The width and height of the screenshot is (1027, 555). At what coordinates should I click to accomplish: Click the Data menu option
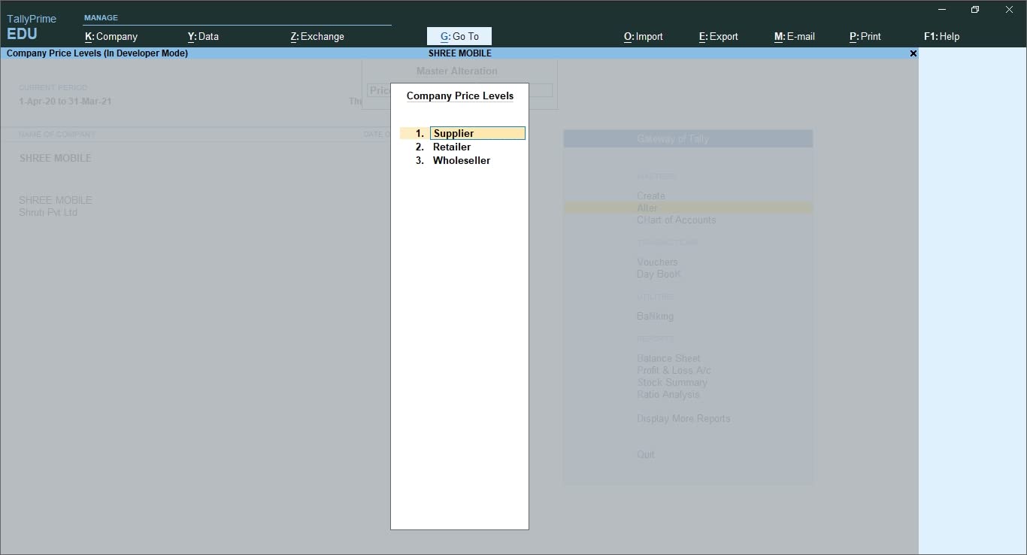click(203, 35)
